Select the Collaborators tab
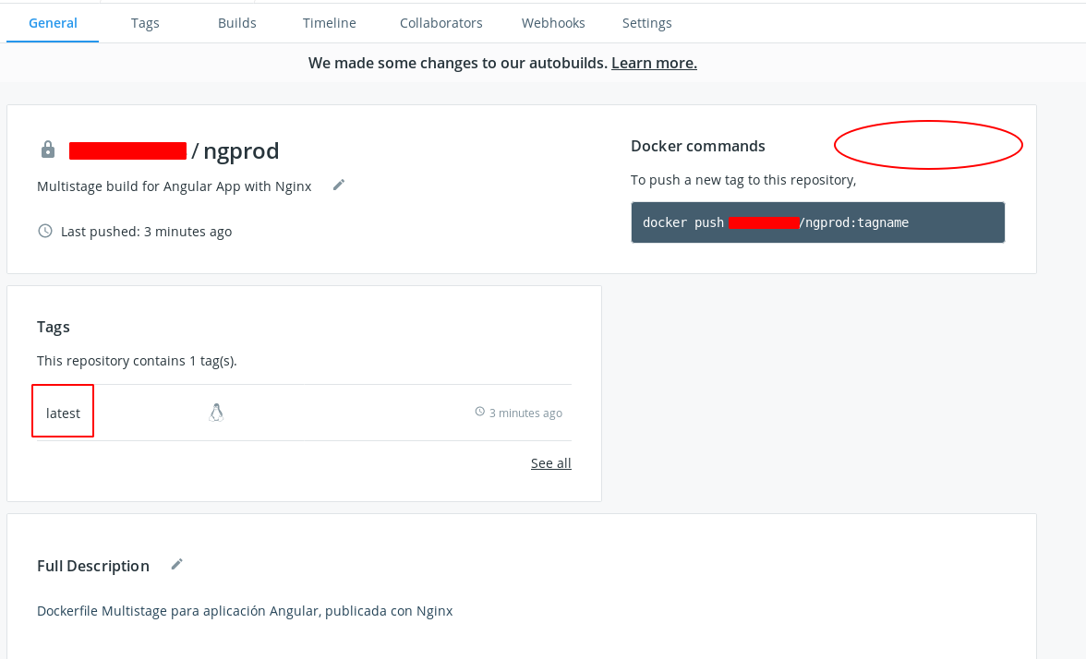This screenshot has width=1086, height=659. (440, 23)
